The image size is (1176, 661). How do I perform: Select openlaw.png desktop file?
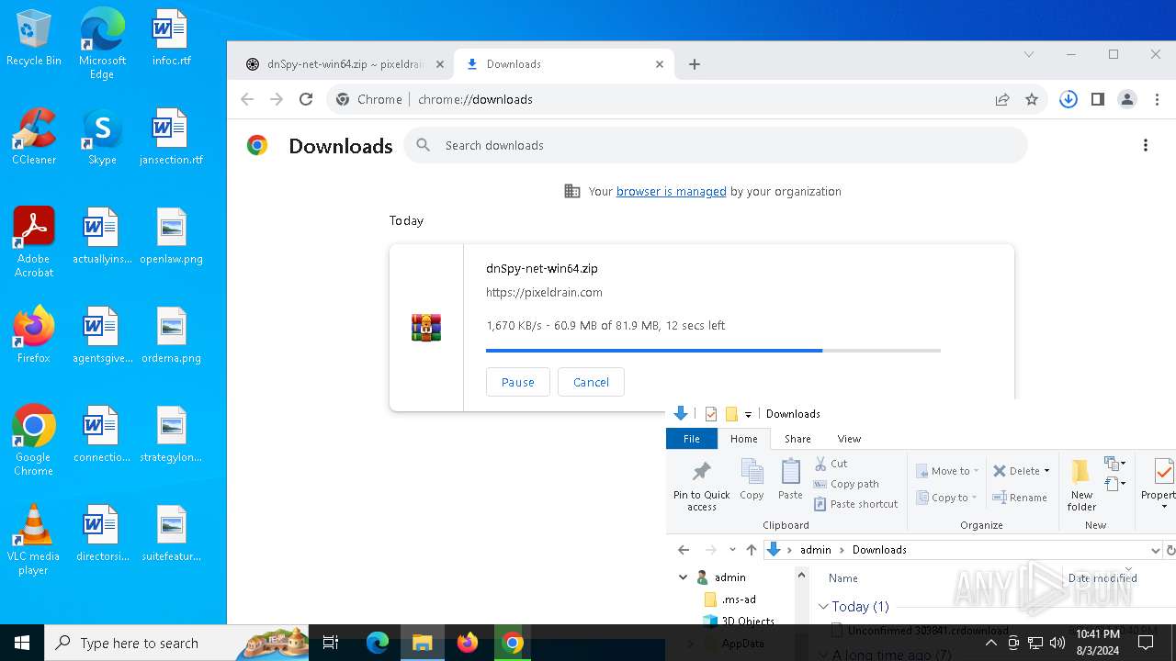[x=172, y=237]
